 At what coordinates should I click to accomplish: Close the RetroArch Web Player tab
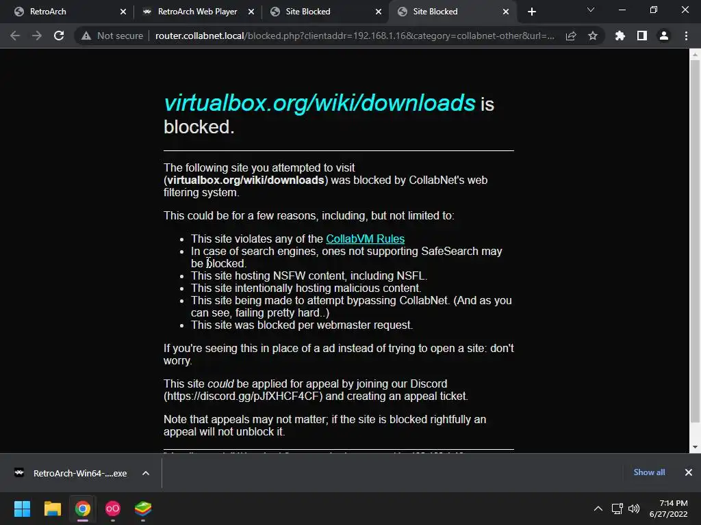pos(251,12)
